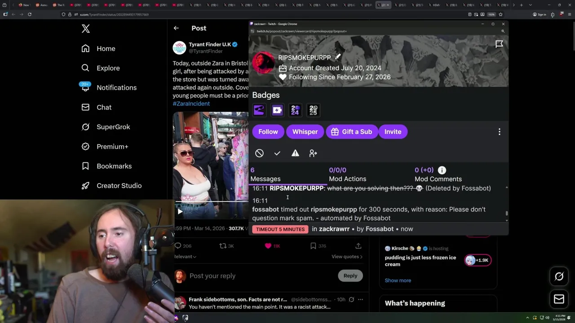Open the viewer card three-dot menu
The width and height of the screenshot is (575, 323).
pyautogui.click(x=500, y=132)
